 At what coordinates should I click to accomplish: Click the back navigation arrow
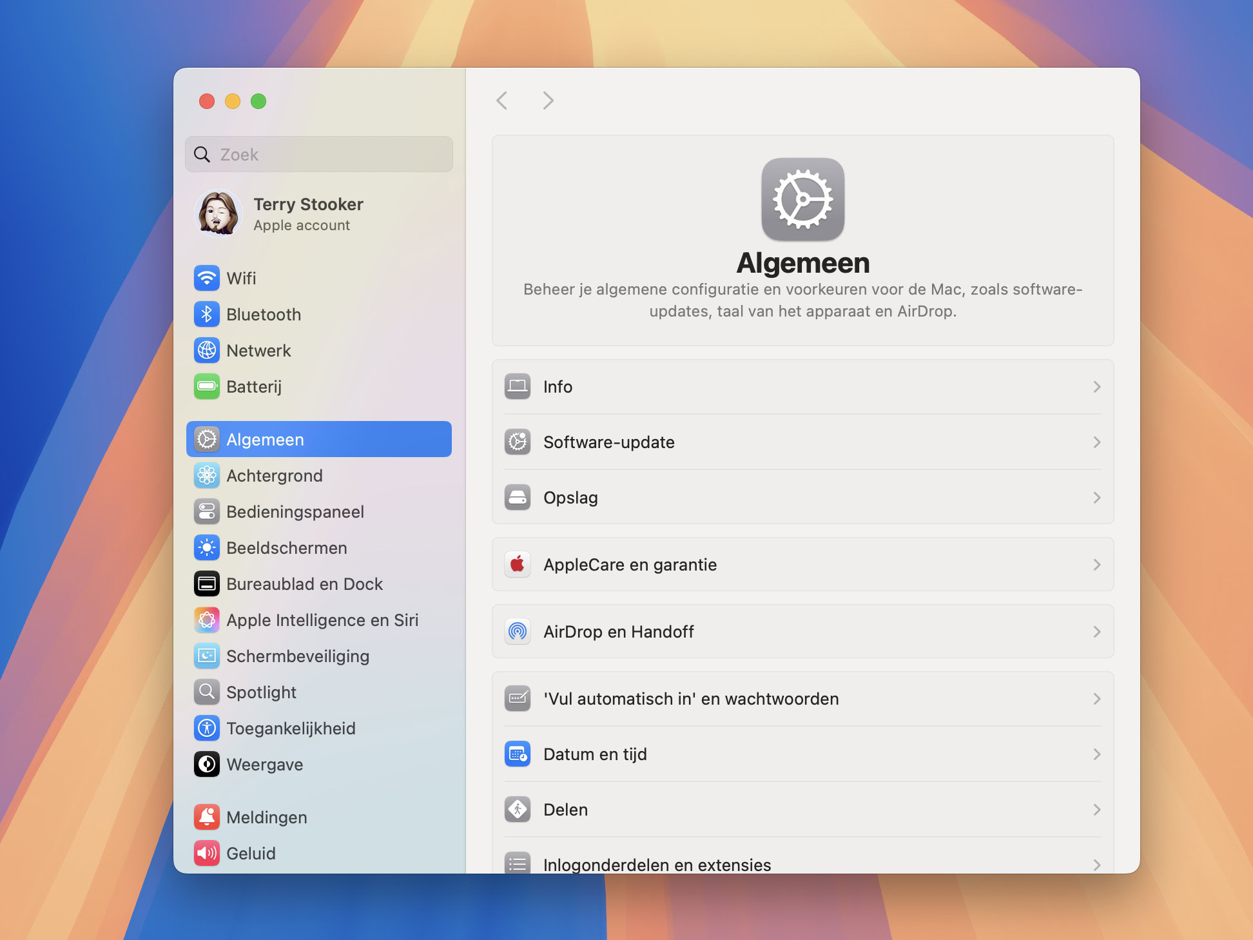[x=502, y=101]
